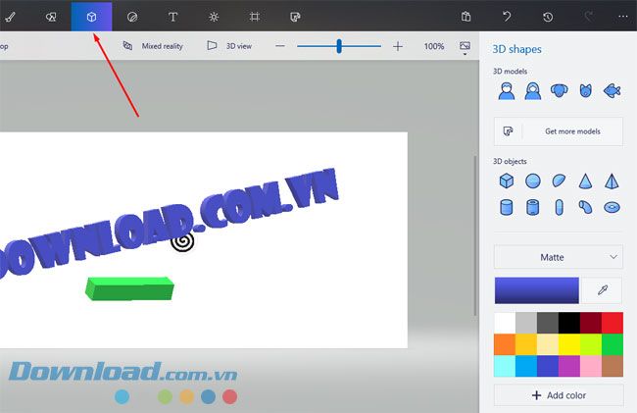The image size is (637, 413).
Task: Select the Text tool
Action: tap(172, 17)
